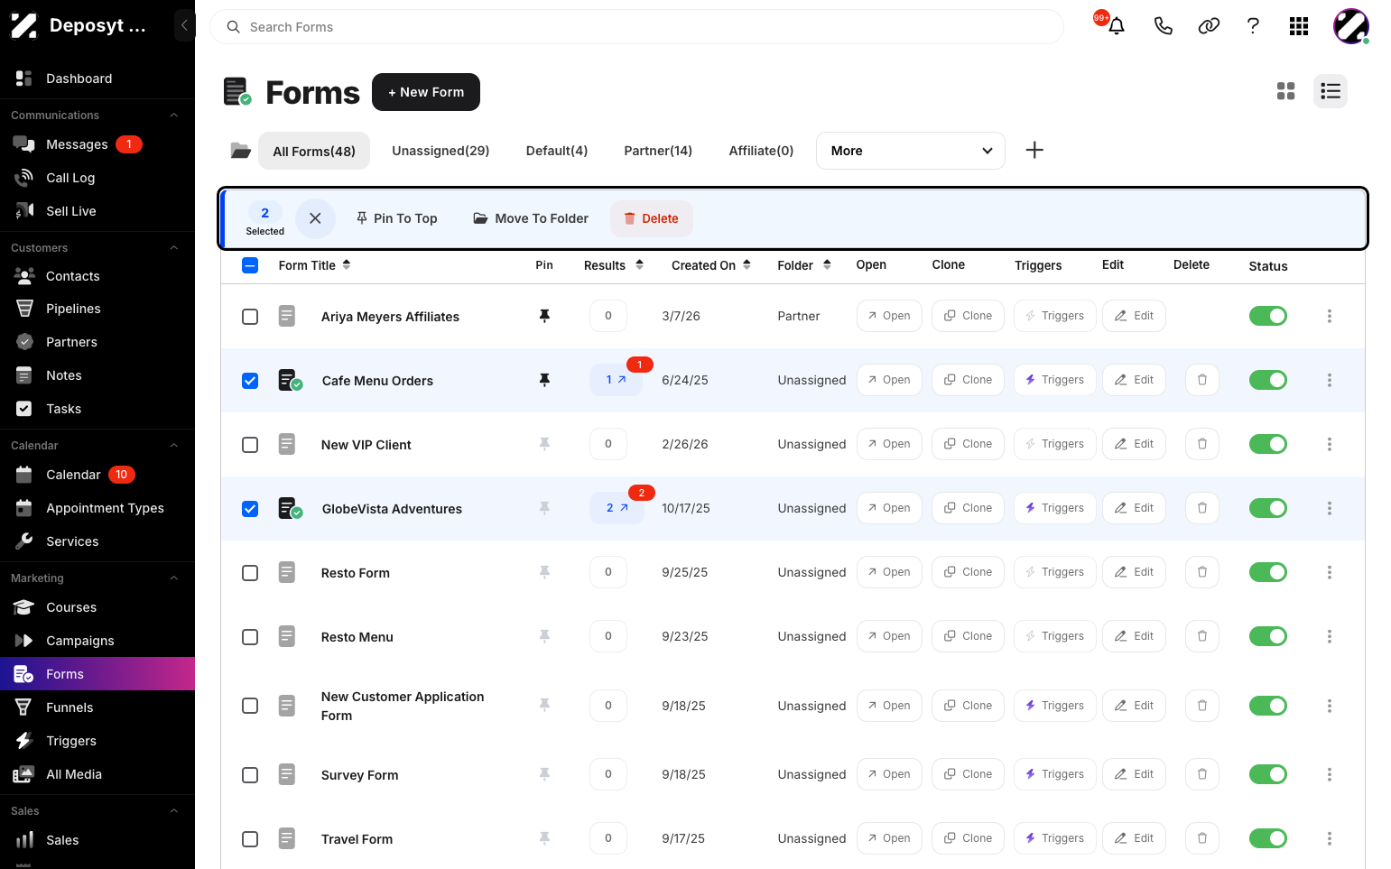This screenshot has height=869, width=1391.
Task: Open user profile avatar
Action: click(x=1351, y=26)
